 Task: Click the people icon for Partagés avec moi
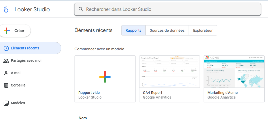[6, 60]
